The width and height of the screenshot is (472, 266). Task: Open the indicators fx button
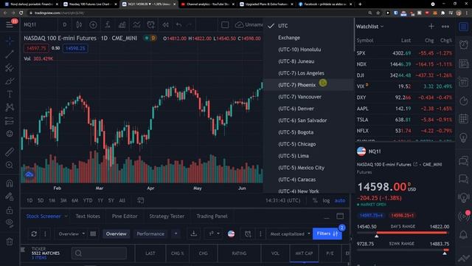[108, 24]
